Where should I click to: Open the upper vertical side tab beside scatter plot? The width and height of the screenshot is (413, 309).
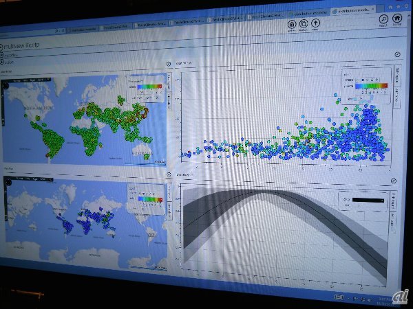(x=396, y=76)
